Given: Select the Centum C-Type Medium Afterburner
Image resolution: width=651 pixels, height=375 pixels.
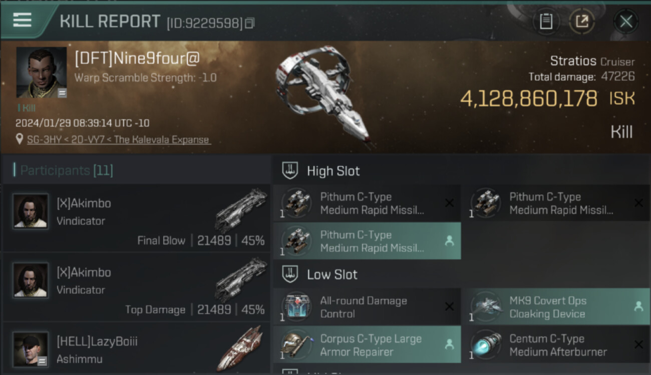Looking at the screenshot, I should coord(556,345).
